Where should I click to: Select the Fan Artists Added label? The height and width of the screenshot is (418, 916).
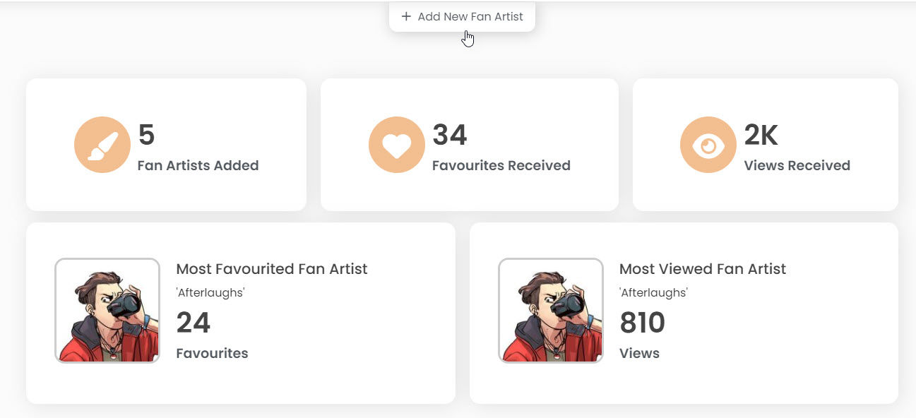[198, 166]
